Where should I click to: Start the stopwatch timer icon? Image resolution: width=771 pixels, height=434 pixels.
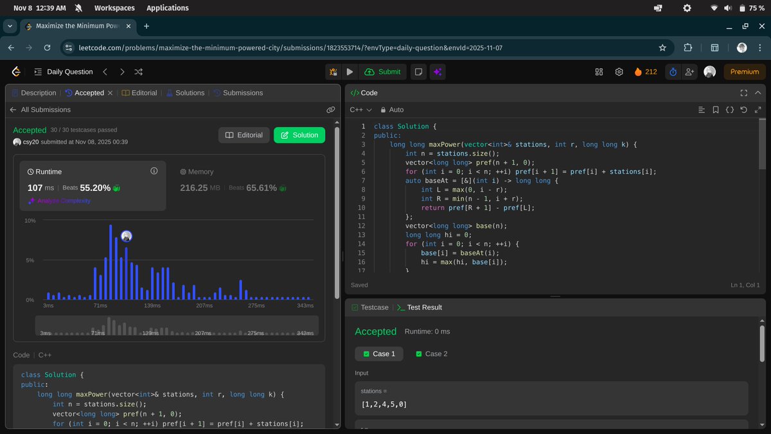[x=673, y=72]
